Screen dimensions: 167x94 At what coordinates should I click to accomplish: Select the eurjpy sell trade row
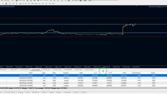tap(83, 81)
